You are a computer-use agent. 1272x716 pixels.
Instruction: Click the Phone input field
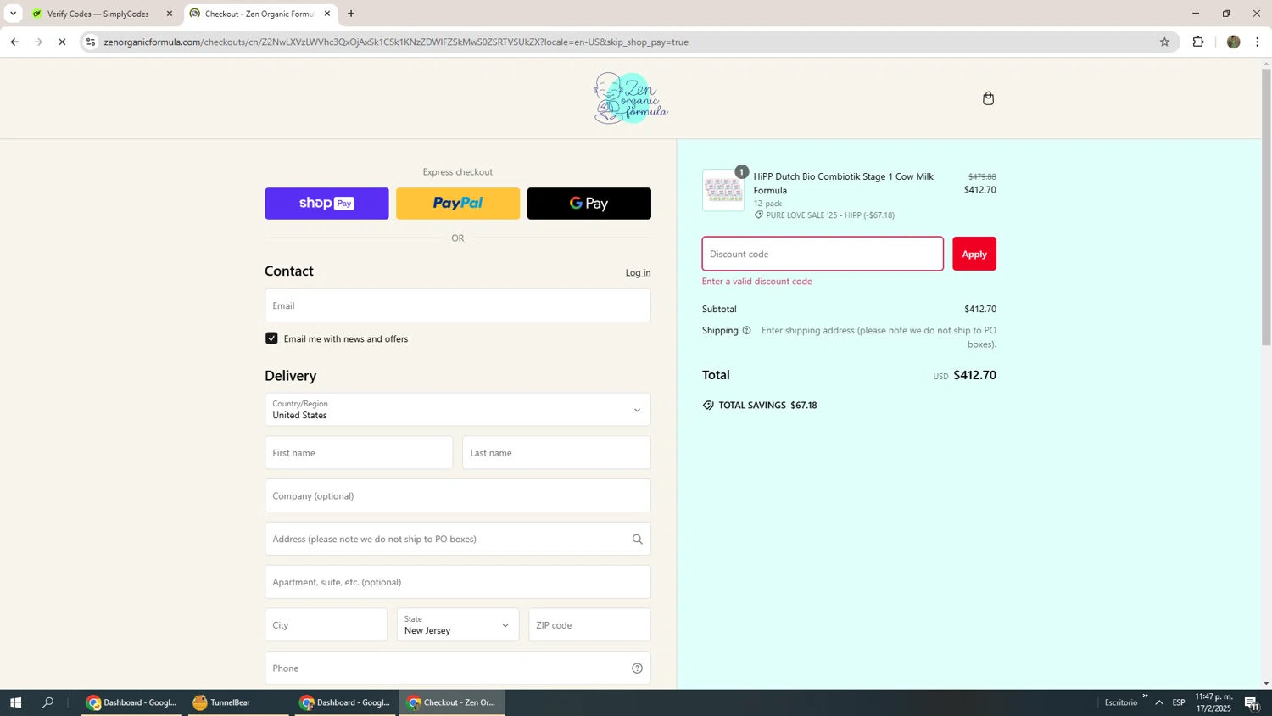pyautogui.click(x=458, y=668)
